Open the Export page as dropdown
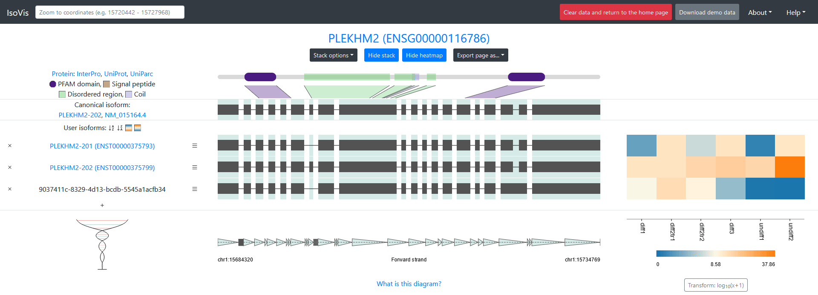The width and height of the screenshot is (818, 295). click(x=481, y=55)
